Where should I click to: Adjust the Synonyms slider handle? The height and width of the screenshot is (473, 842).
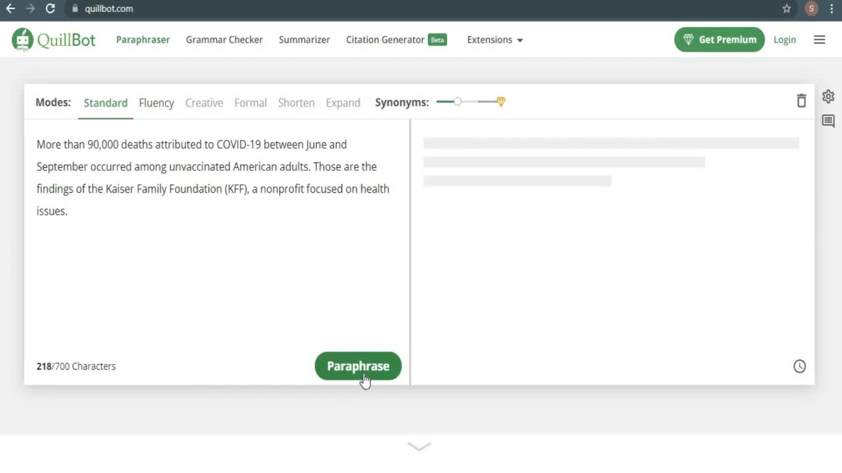[457, 102]
